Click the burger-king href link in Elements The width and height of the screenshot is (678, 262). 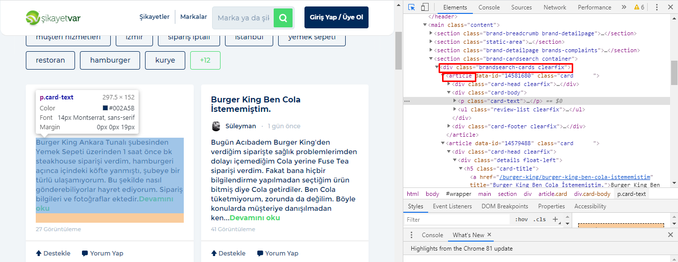tap(575, 177)
